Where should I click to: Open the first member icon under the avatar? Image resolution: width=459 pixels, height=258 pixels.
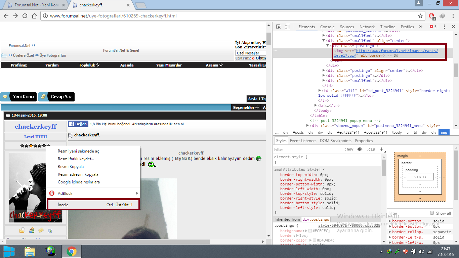[x=22, y=230]
